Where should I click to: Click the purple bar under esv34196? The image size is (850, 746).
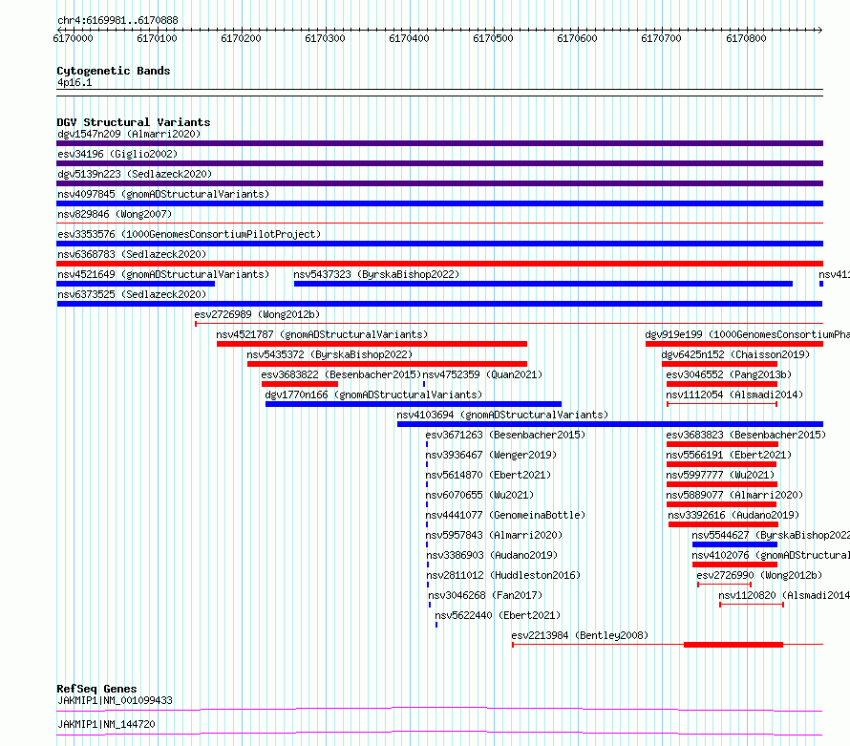click(439, 163)
